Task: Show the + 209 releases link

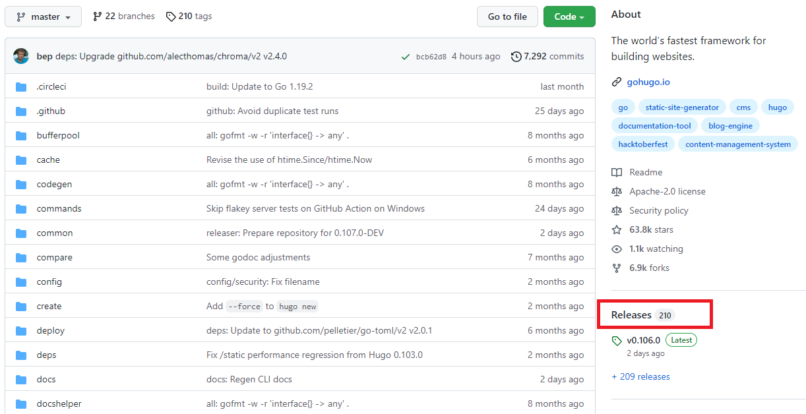Action: pyautogui.click(x=640, y=376)
